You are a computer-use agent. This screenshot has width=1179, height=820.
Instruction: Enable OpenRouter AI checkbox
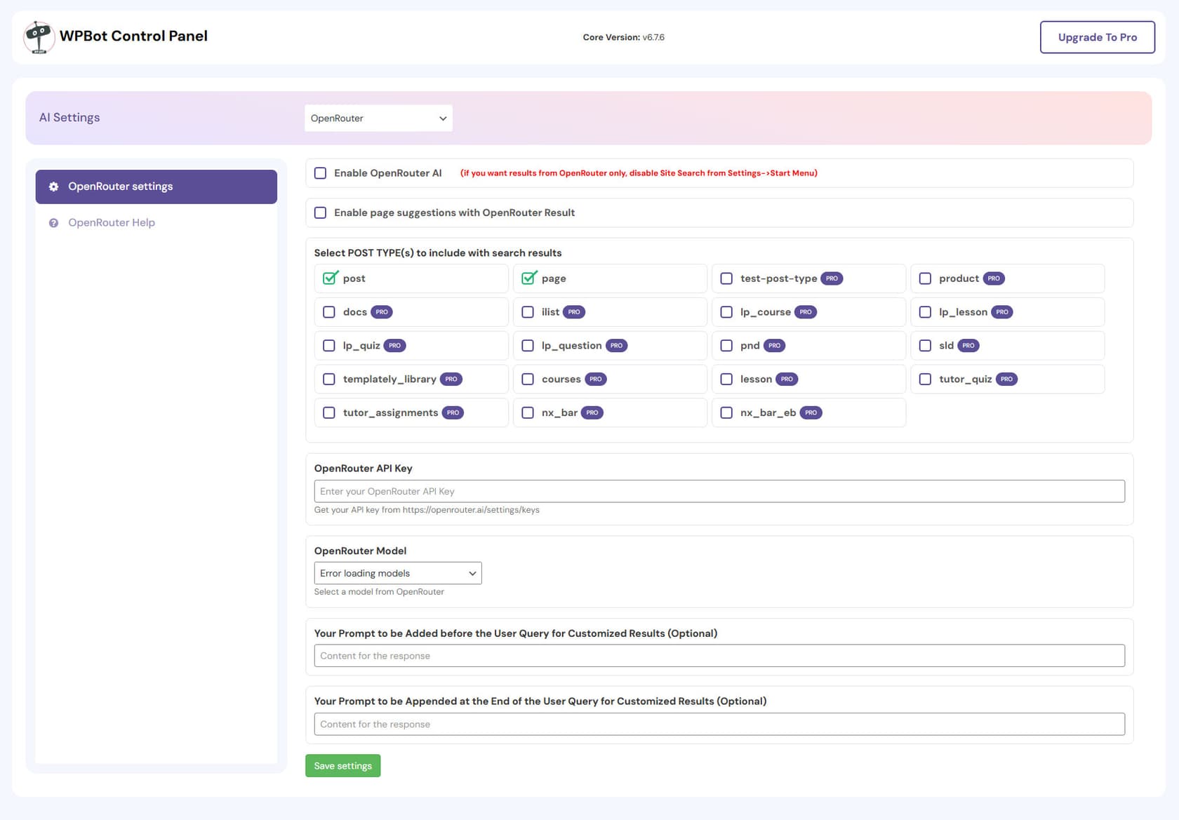tap(320, 173)
